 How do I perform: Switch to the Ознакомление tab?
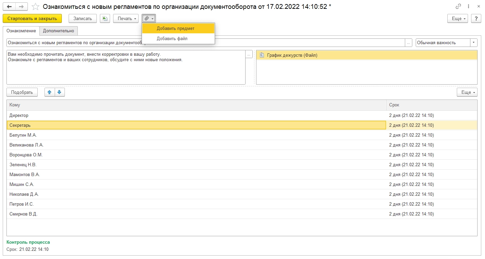[x=21, y=31]
